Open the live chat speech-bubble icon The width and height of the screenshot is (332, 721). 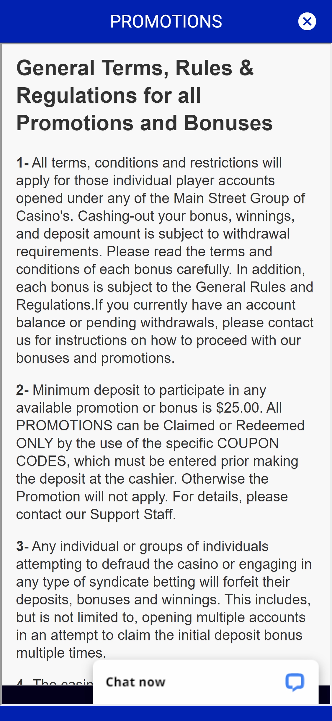[x=295, y=682]
